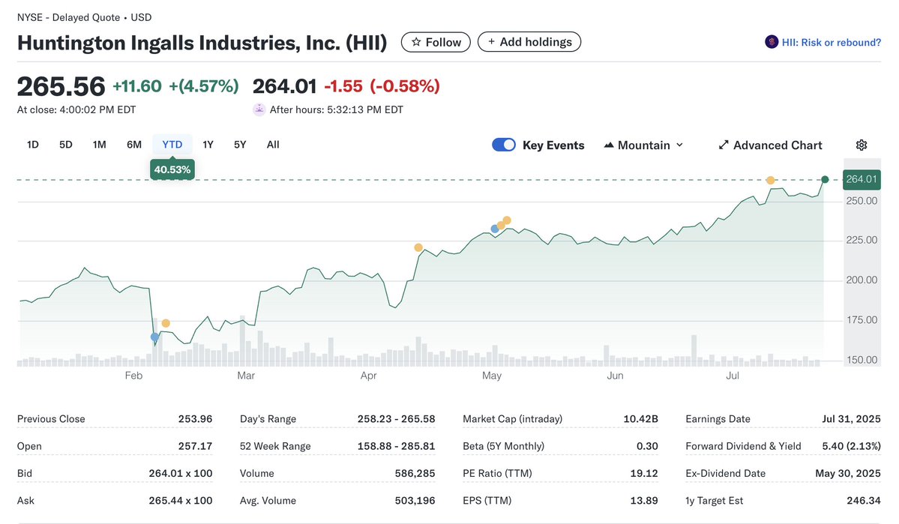Click the Volume value 586,285

(415, 474)
